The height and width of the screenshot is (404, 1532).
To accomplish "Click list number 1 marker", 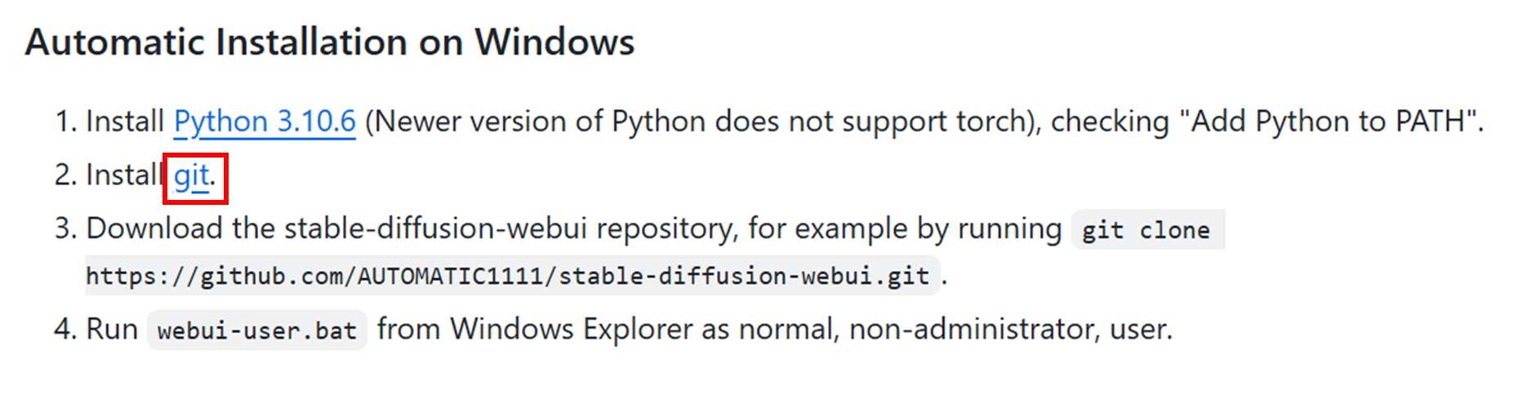I will click(x=66, y=122).
